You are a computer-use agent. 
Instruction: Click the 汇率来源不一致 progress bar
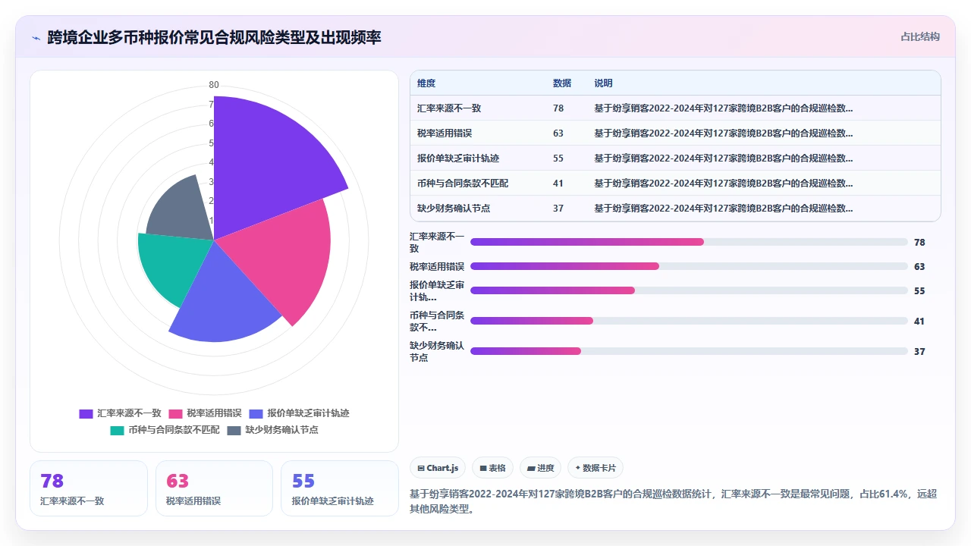tap(689, 242)
